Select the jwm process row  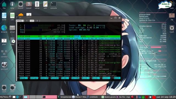pos(69,67)
